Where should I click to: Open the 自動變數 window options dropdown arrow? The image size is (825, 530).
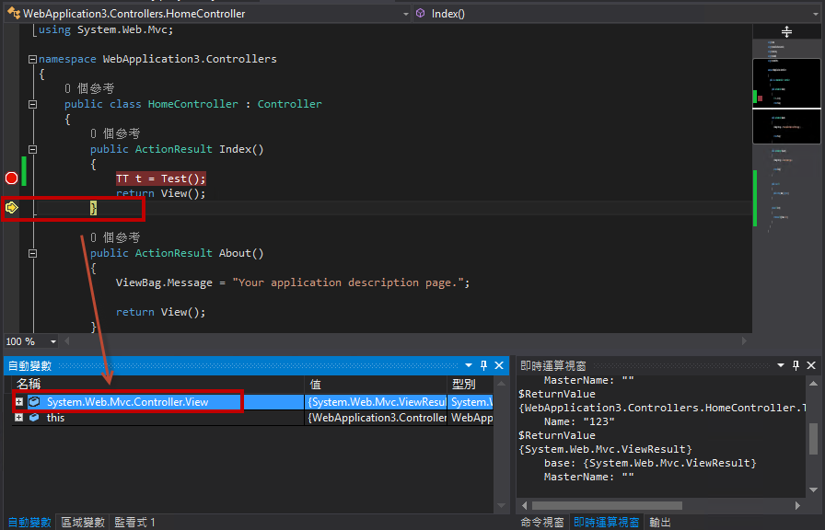click(x=469, y=365)
